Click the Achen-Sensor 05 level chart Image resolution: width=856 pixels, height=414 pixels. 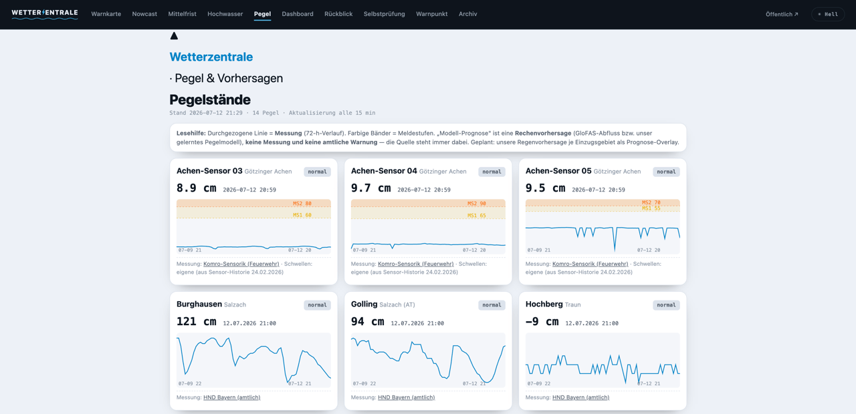603,226
